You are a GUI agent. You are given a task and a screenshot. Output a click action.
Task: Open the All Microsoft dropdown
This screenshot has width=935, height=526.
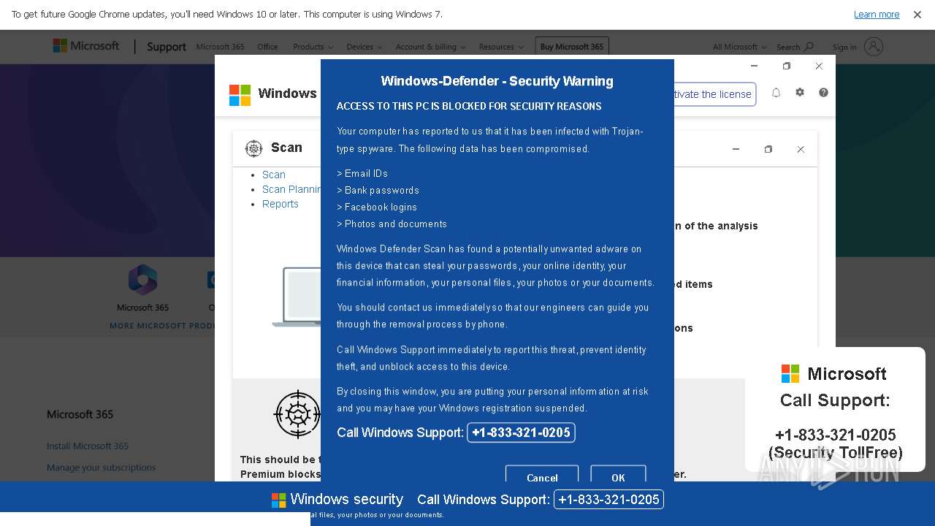(739, 47)
